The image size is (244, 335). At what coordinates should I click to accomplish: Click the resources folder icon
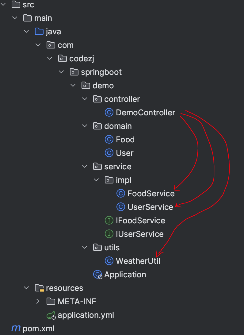point(40,288)
